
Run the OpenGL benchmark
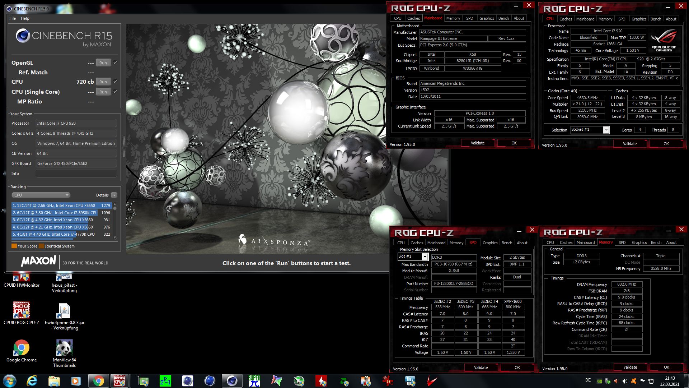pos(103,63)
